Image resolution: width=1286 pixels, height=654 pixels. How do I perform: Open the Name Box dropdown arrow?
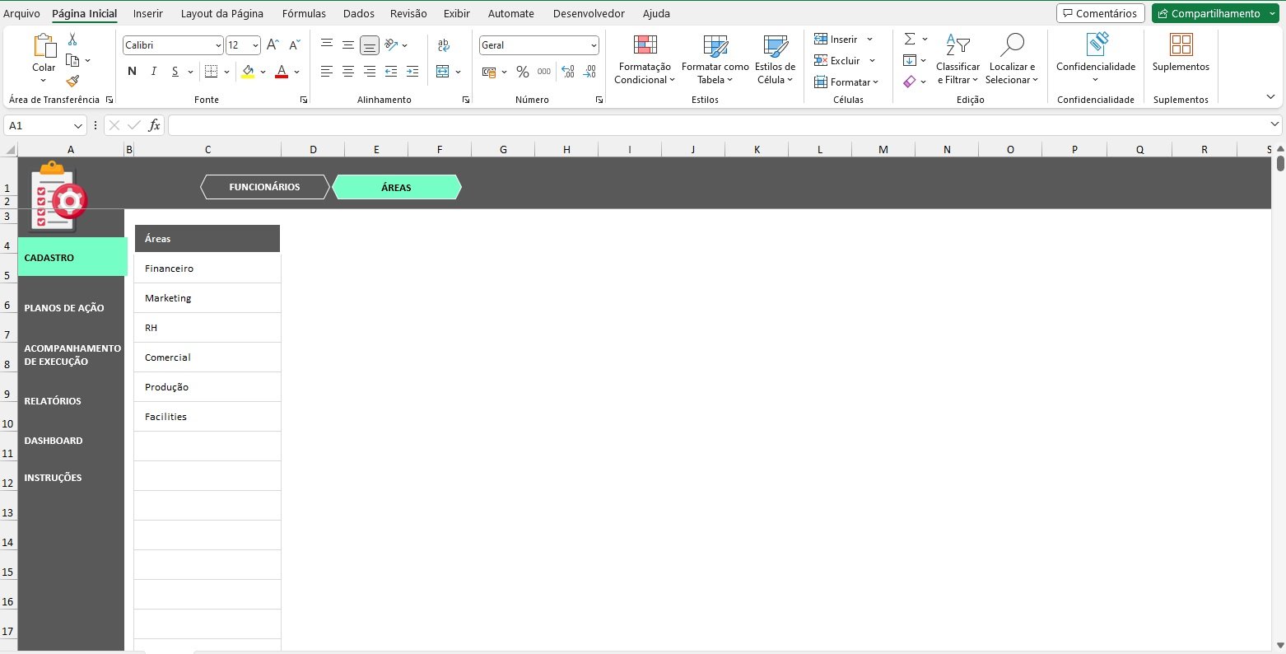point(78,126)
